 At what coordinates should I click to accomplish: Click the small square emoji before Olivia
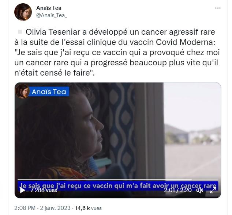pyautogui.click(x=20, y=32)
